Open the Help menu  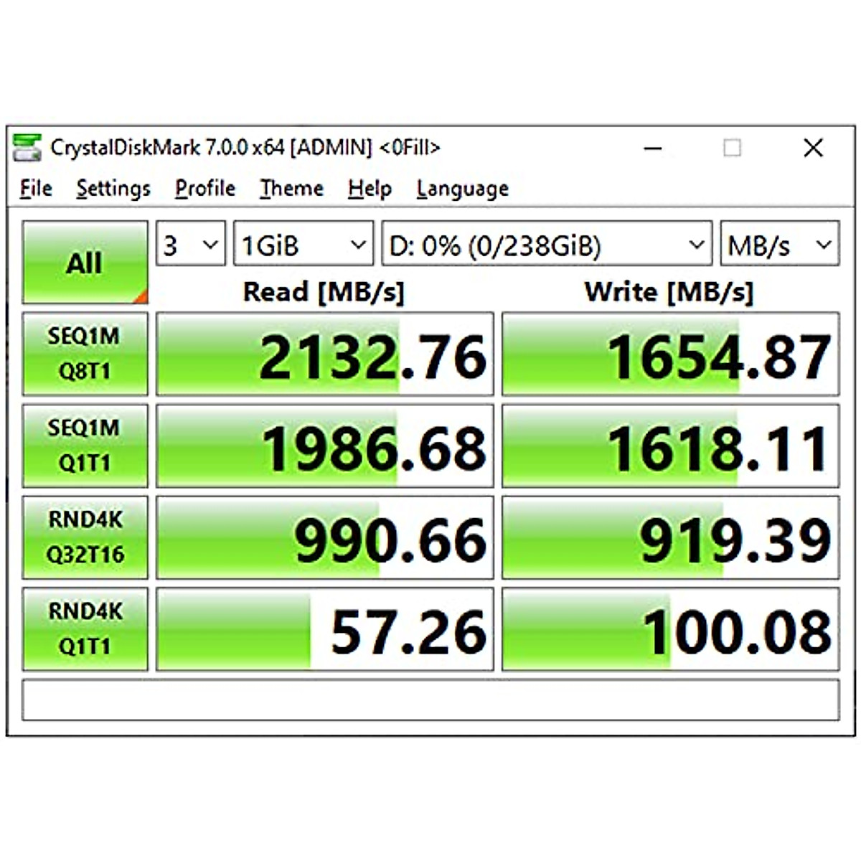[370, 188]
